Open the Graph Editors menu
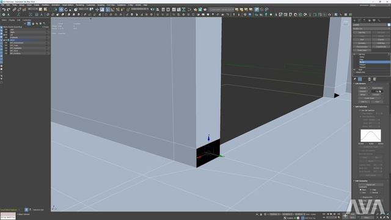The width and height of the screenshot is (391, 220). click(68, 5)
